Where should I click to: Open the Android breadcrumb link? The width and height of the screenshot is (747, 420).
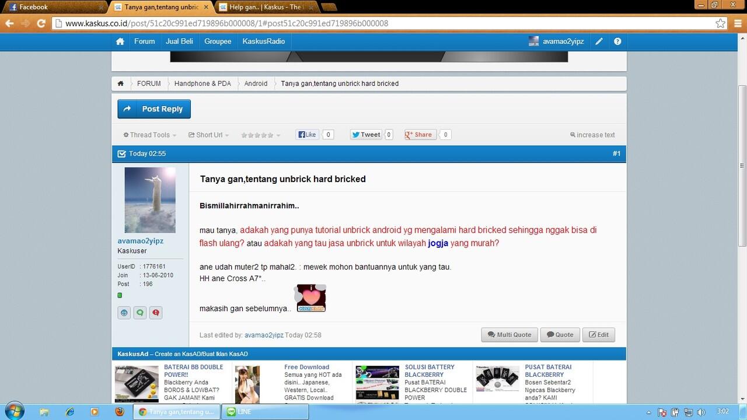pos(256,83)
